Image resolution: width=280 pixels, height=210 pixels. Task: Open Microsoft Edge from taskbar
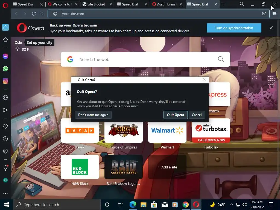[x=133, y=205]
